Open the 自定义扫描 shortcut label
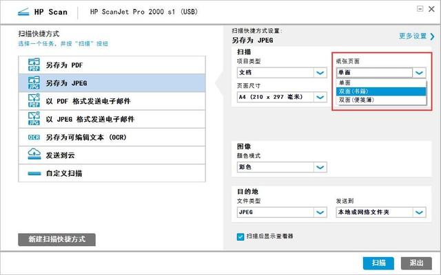The width and height of the screenshot is (441, 275). point(64,173)
